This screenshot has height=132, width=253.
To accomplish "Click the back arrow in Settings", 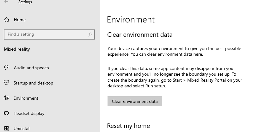I will click(x=6, y=2).
